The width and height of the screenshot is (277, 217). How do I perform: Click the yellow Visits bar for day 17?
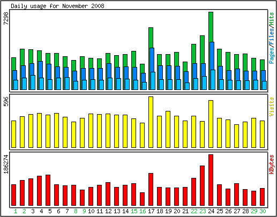151,122
